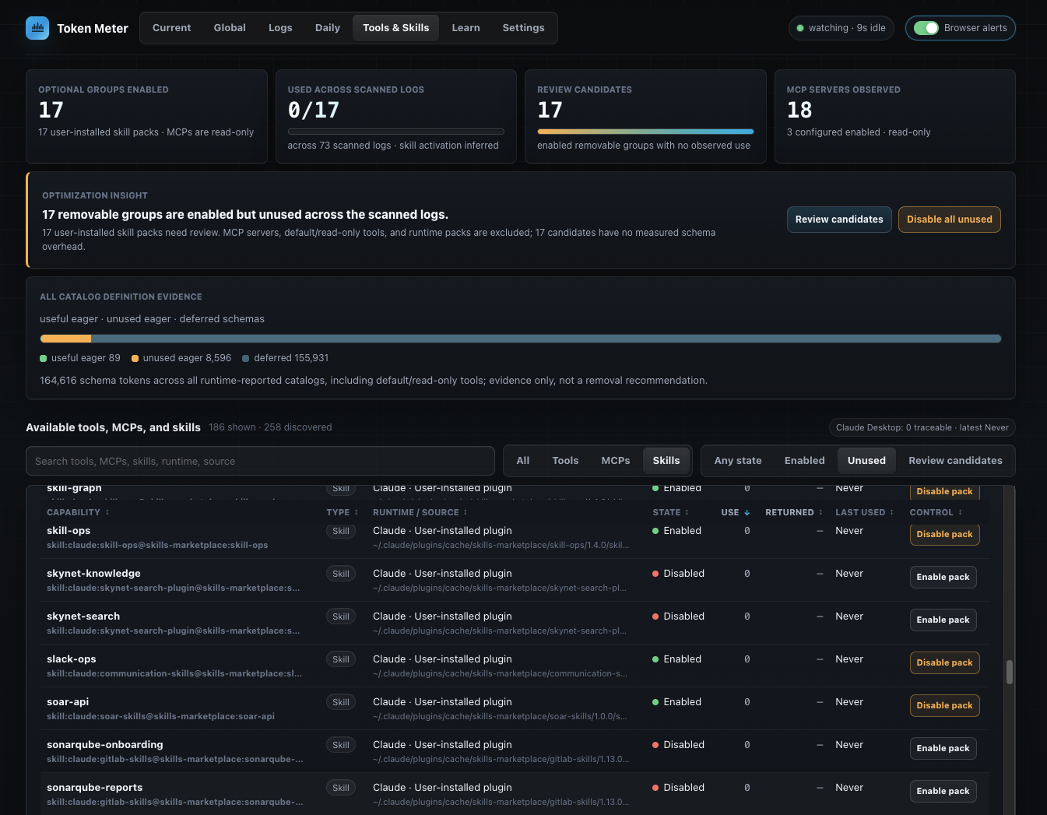This screenshot has width=1047, height=815.
Task: Click Disable all unused button
Action: point(949,220)
